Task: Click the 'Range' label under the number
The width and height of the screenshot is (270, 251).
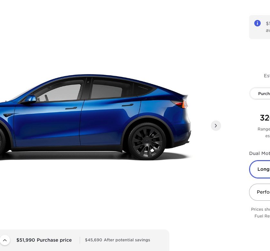Action: point(264,129)
